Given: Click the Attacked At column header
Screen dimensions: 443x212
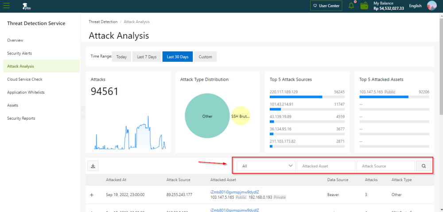Looking at the screenshot, I should 116,180.
